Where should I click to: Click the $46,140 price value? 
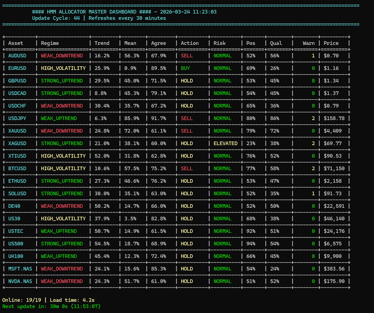pos(334,219)
